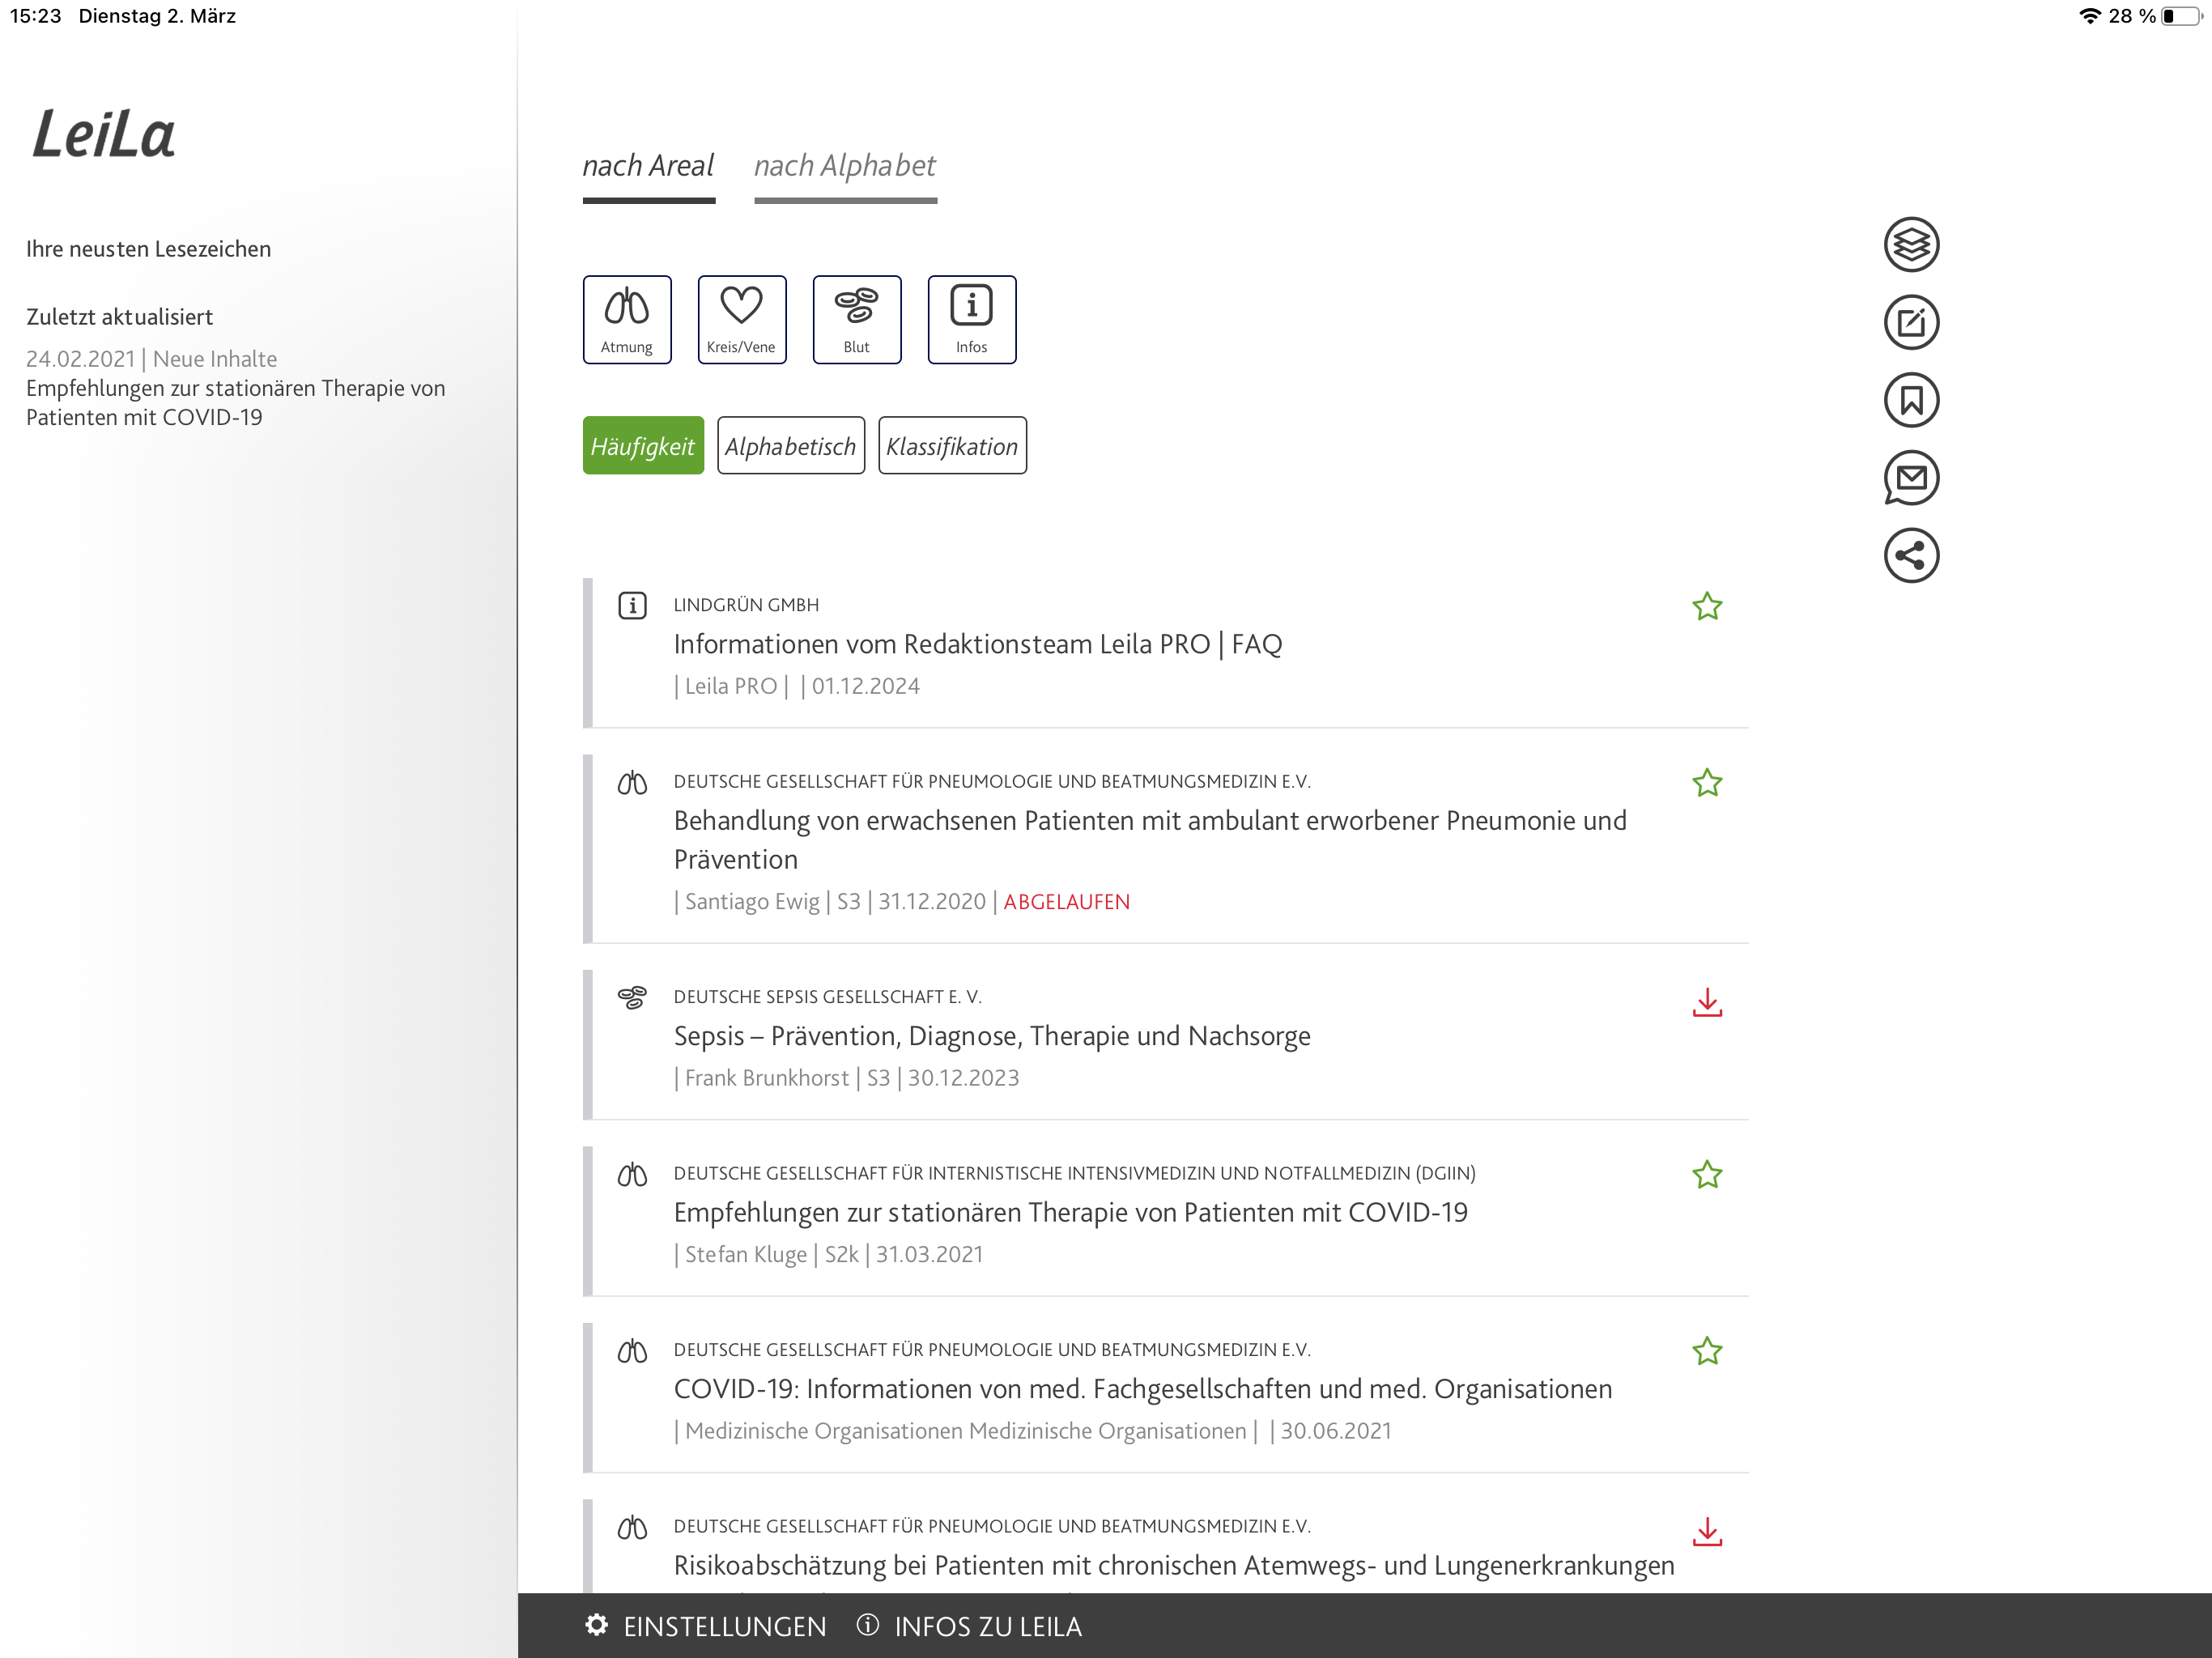Click the mail message icon
This screenshot has height=1658, width=2212.
pyautogui.click(x=1910, y=478)
